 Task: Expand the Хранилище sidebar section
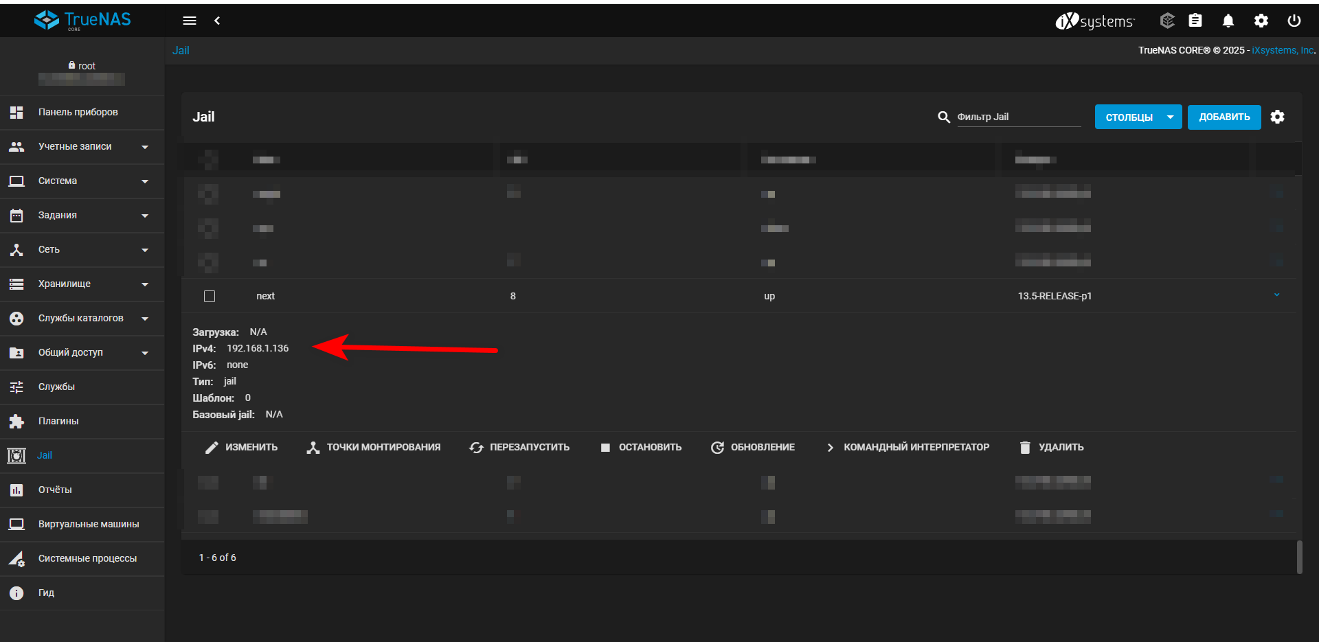pos(82,284)
